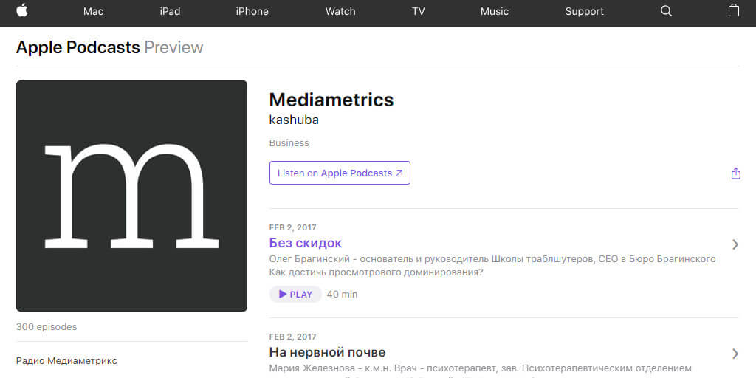Viewport: 756px width, 378px height.
Task: Click the Apple logo icon
Action: (x=22, y=10)
